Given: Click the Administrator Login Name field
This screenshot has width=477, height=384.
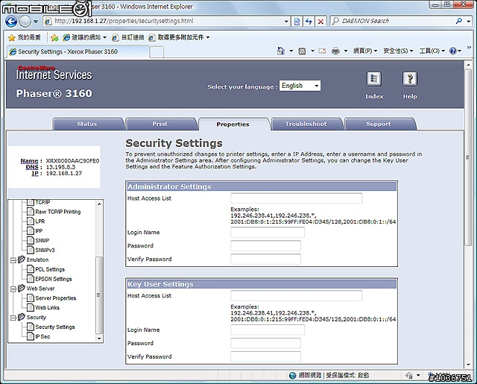Looking at the screenshot, I should click(268, 232).
